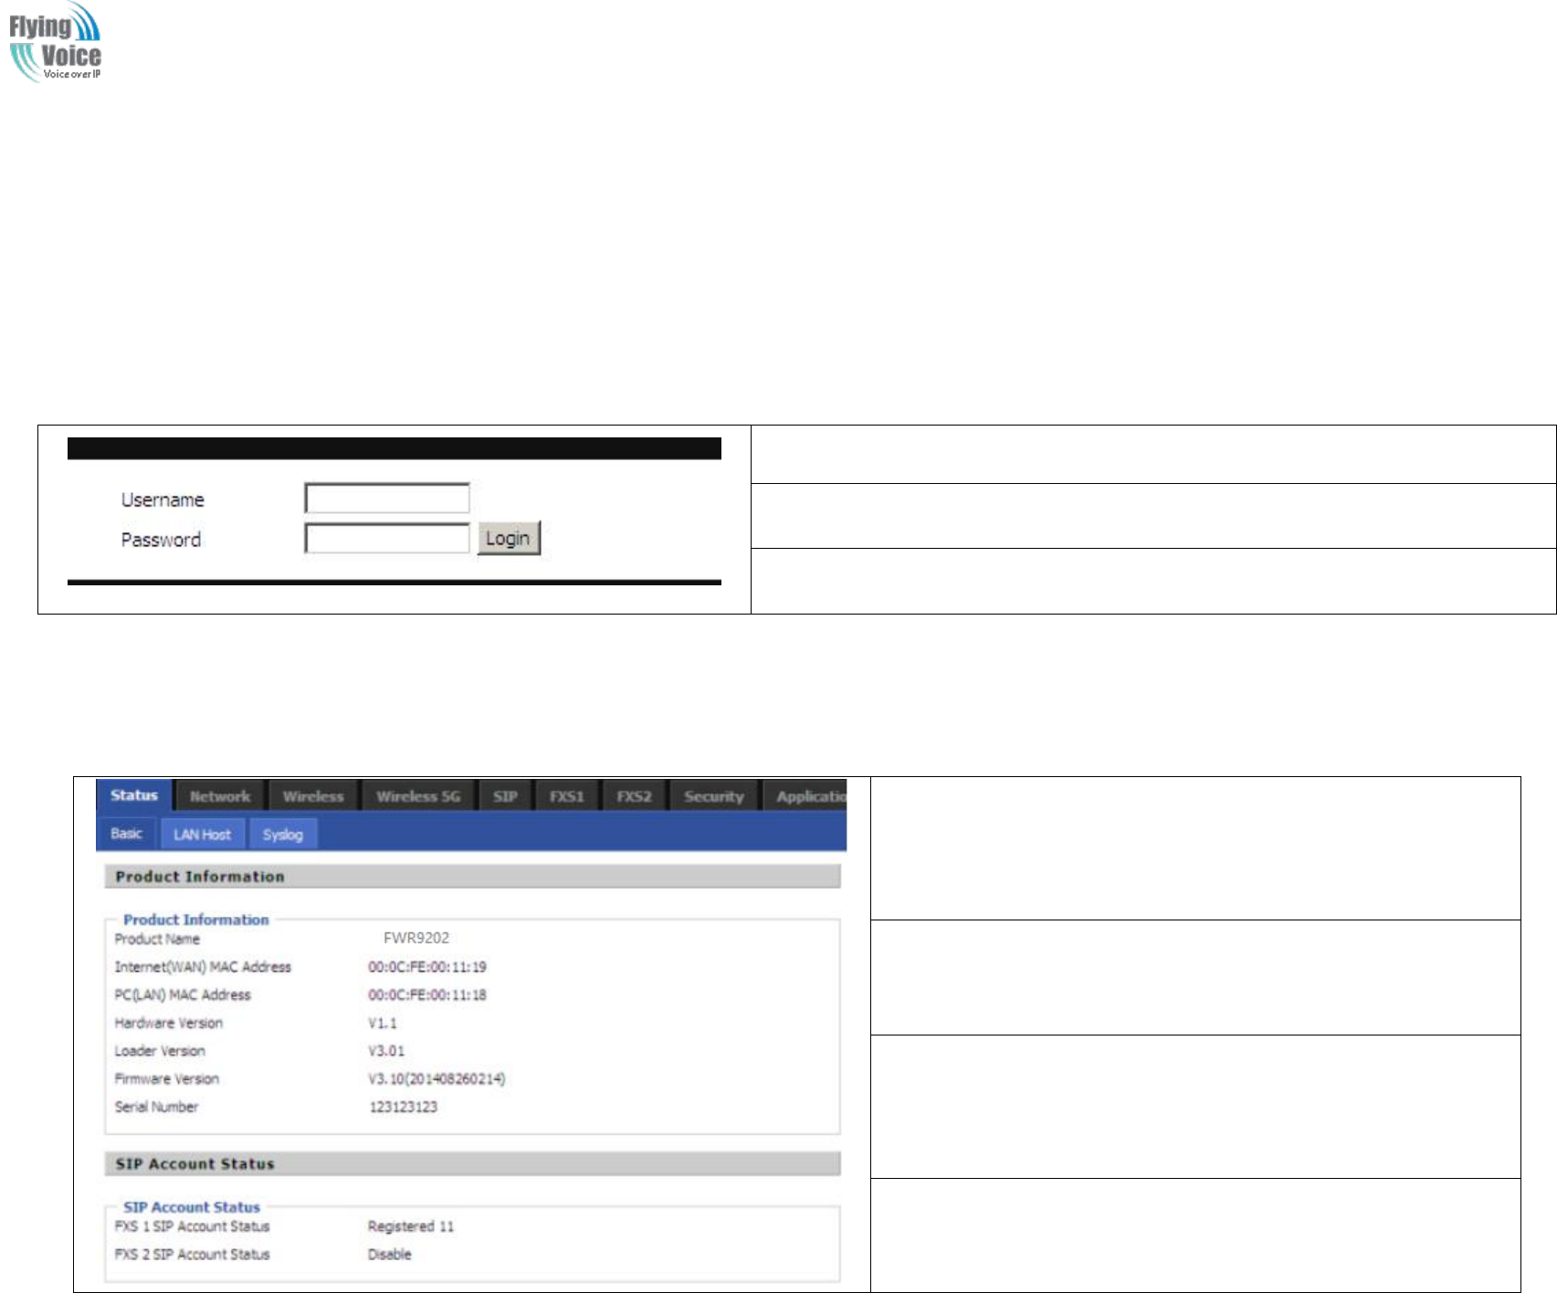
Task: Go to the Security tab
Action: click(x=714, y=796)
